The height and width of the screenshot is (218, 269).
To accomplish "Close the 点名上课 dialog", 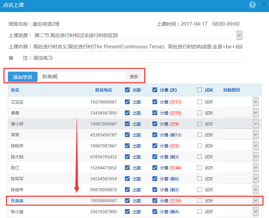I will coord(263,5).
